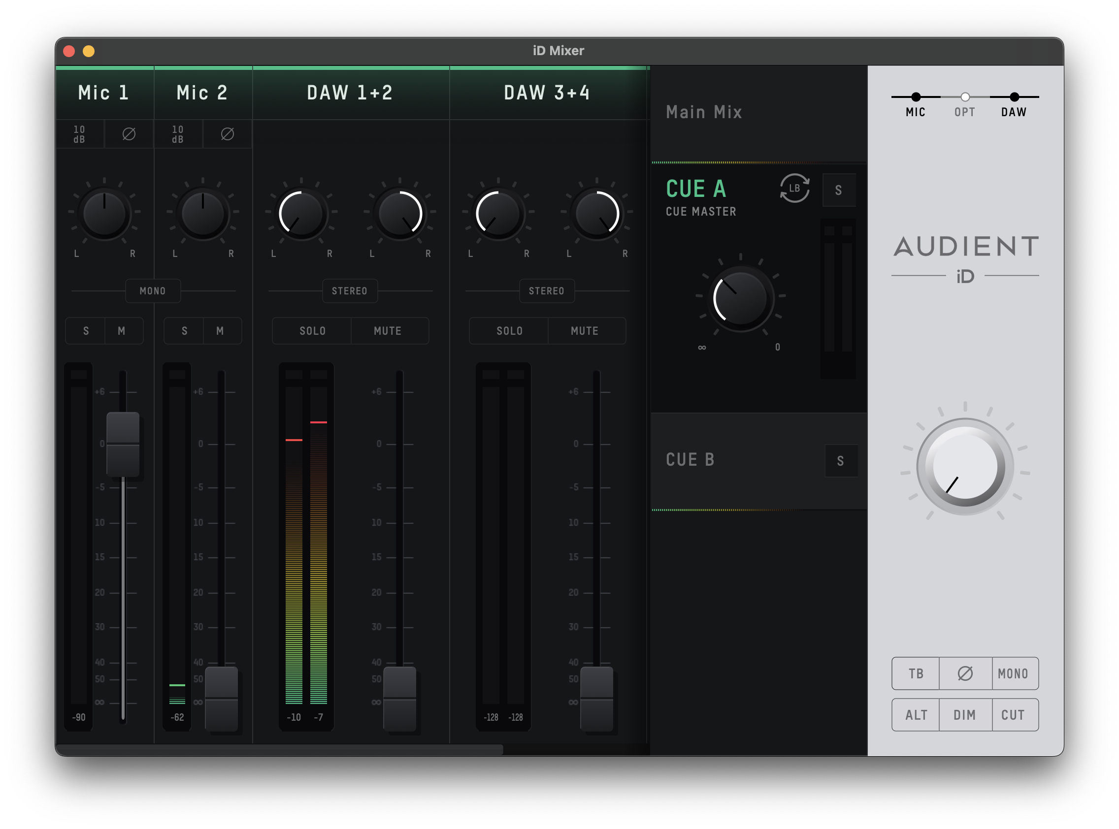The image size is (1119, 829).
Task: Click DAW 1+2 right pan knob
Action: (399, 214)
